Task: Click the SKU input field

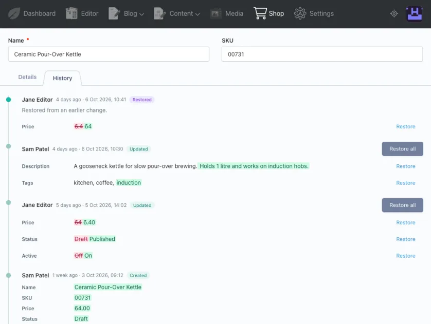Action: (322, 54)
